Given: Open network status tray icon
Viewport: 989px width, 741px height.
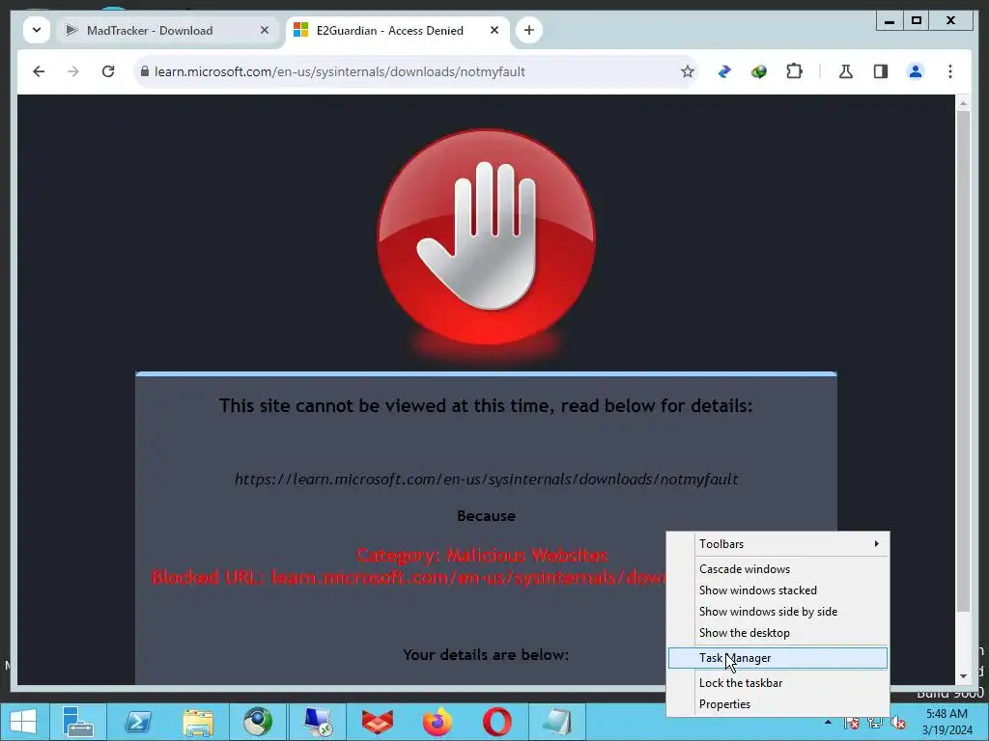Looking at the screenshot, I should coord(874,723).
